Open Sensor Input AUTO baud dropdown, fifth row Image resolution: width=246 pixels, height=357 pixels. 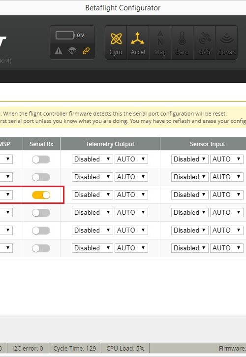click(x=226, y=230)
